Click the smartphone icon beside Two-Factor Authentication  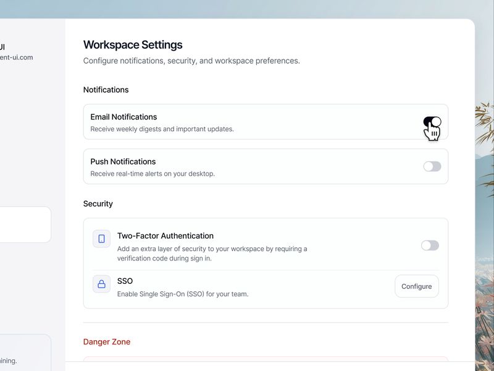click(101, 239)
